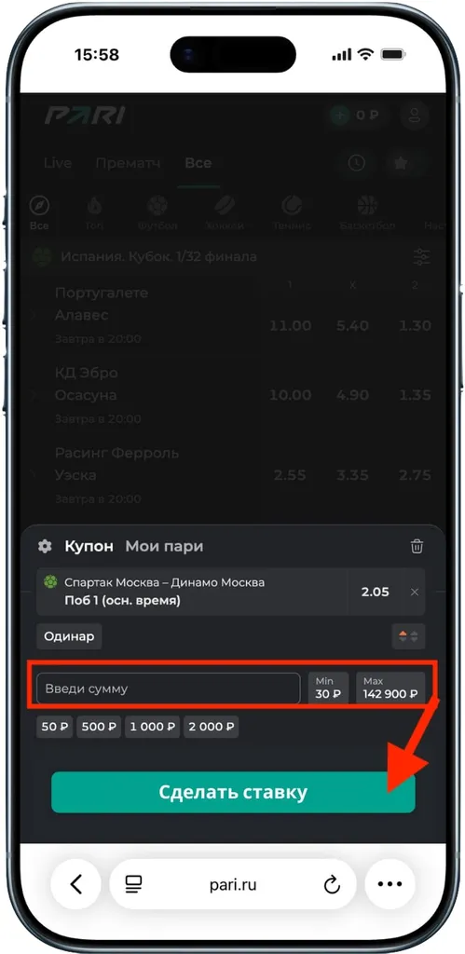This screenshot has width=465, height=954.
Task: Set minimum stake 30 ₽
Action: tap(329, 688)
